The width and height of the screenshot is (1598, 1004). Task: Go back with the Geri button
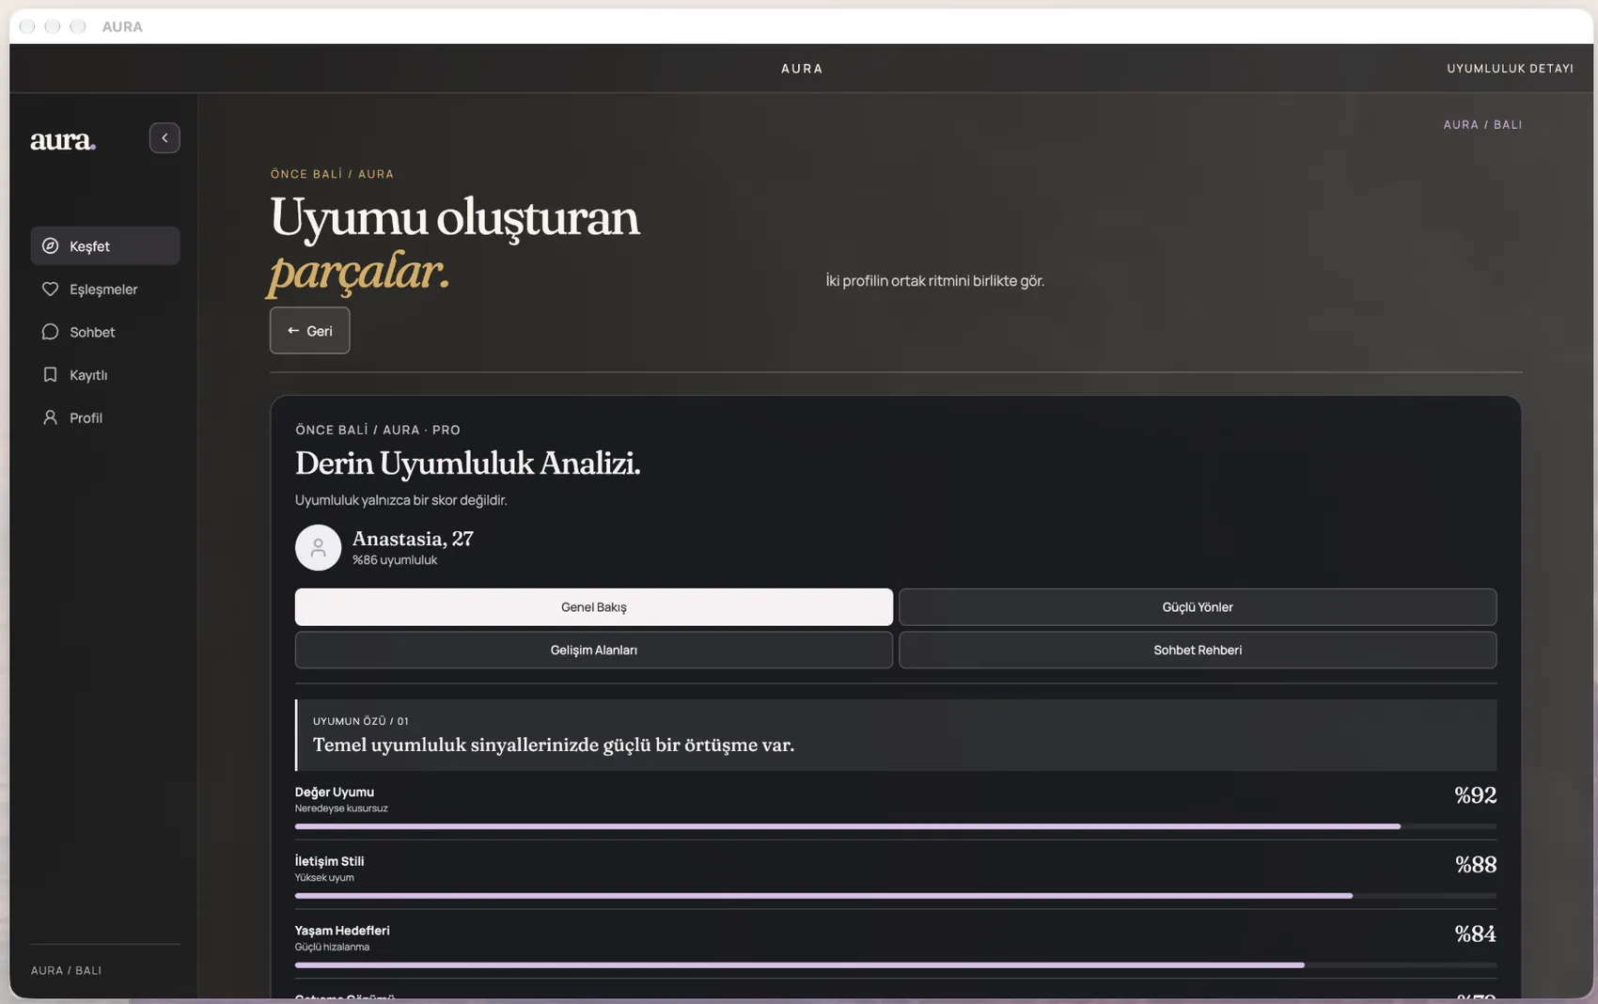click(x=309, y=331)
